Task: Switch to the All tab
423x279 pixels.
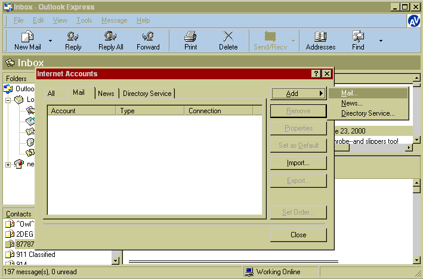Action: (56, 93)
